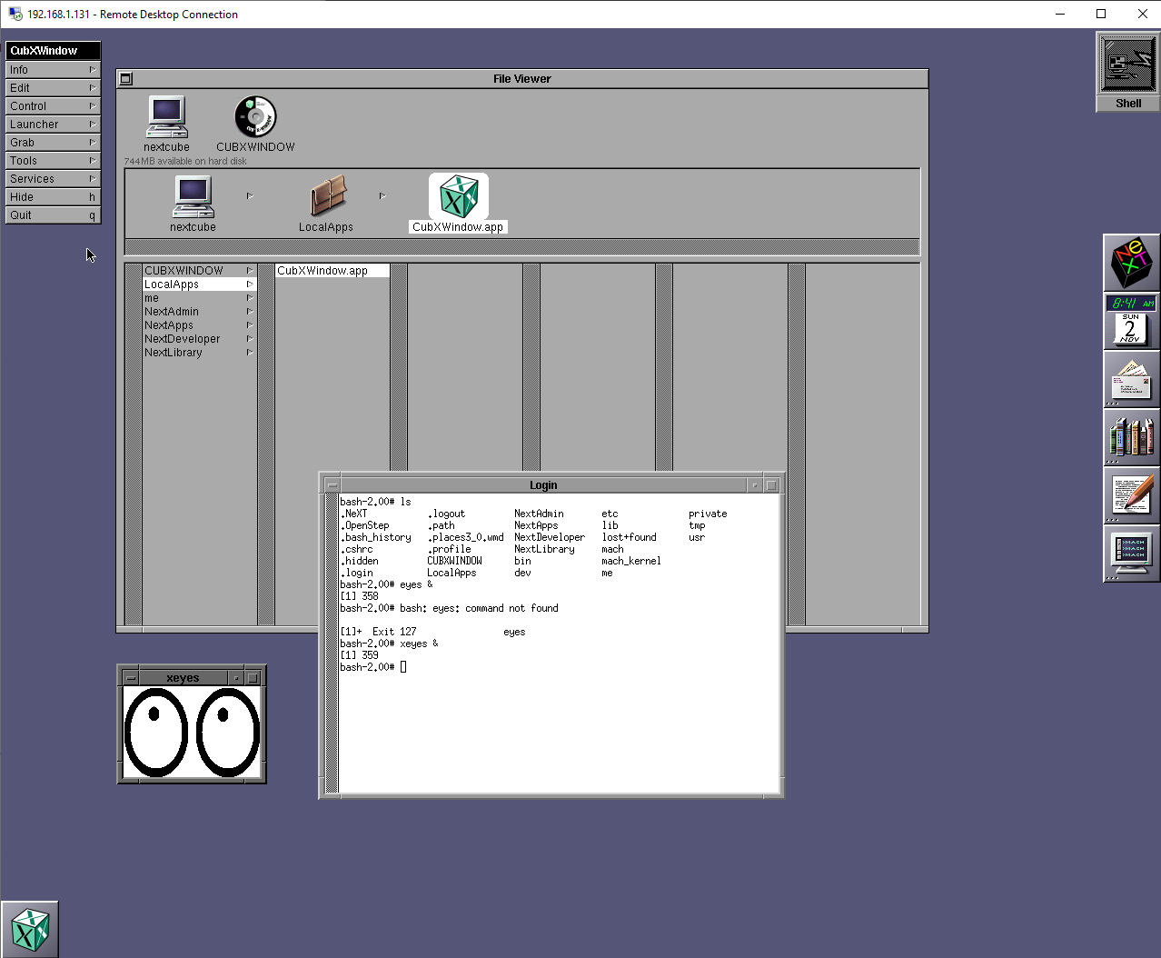The height and width of the screenshot is (958, 1161).
Task: Open the Info menu
Action: (x=52, y=70)
